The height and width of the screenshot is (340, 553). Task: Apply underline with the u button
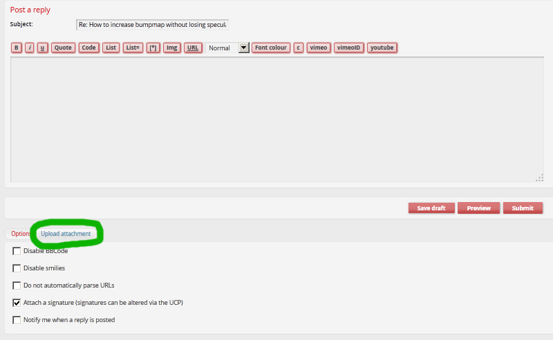(x=43, y=48)
